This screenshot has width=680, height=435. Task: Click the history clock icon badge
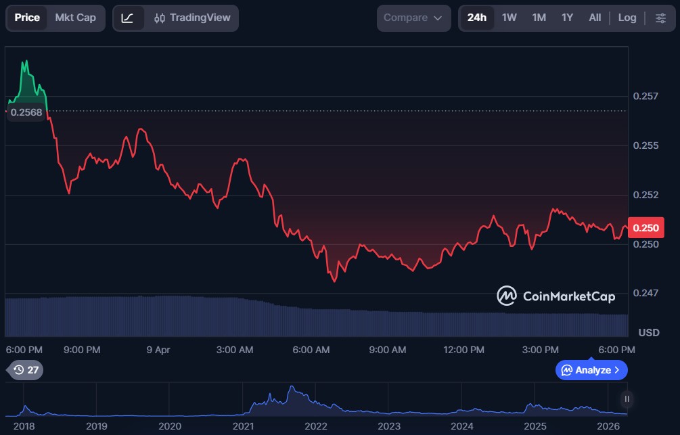[25, 370]
